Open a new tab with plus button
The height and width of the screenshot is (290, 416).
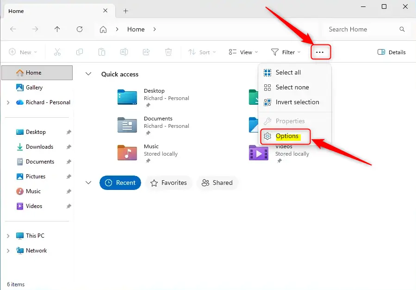[x=126, y=11]
